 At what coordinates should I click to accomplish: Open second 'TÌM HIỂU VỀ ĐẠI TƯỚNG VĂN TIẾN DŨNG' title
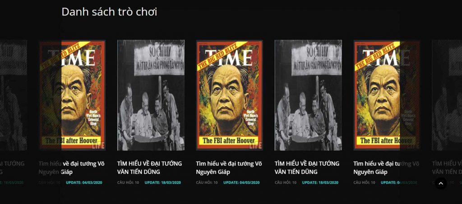(x=307, y=168)
